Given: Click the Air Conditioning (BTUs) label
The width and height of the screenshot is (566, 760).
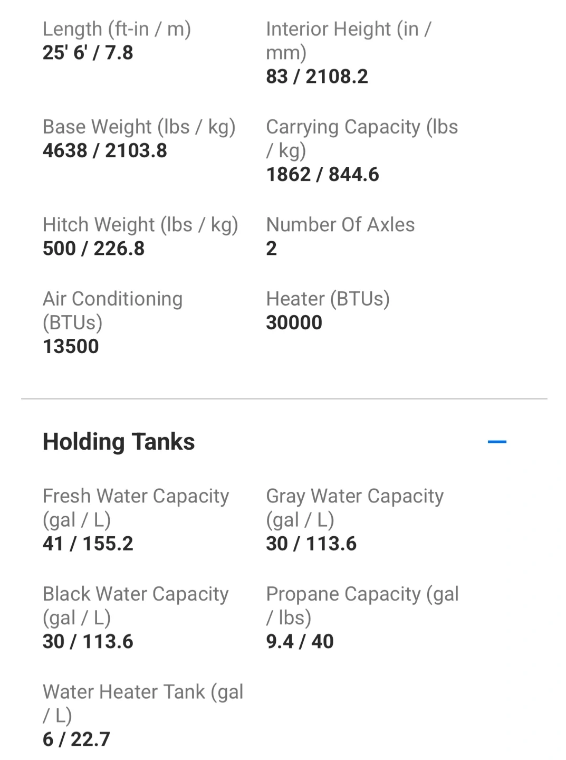Looking at the screenshot, I should pyautogui.click(x=112, y=310).
